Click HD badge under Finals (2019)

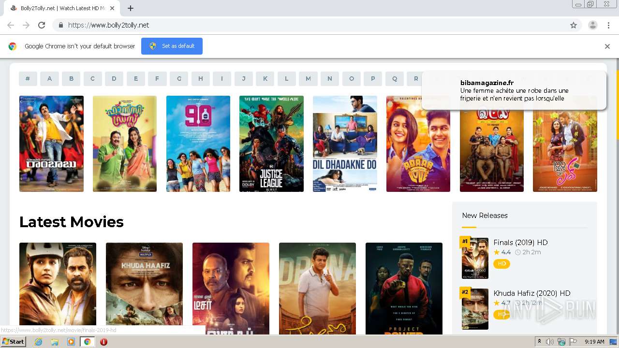[501, 264]
